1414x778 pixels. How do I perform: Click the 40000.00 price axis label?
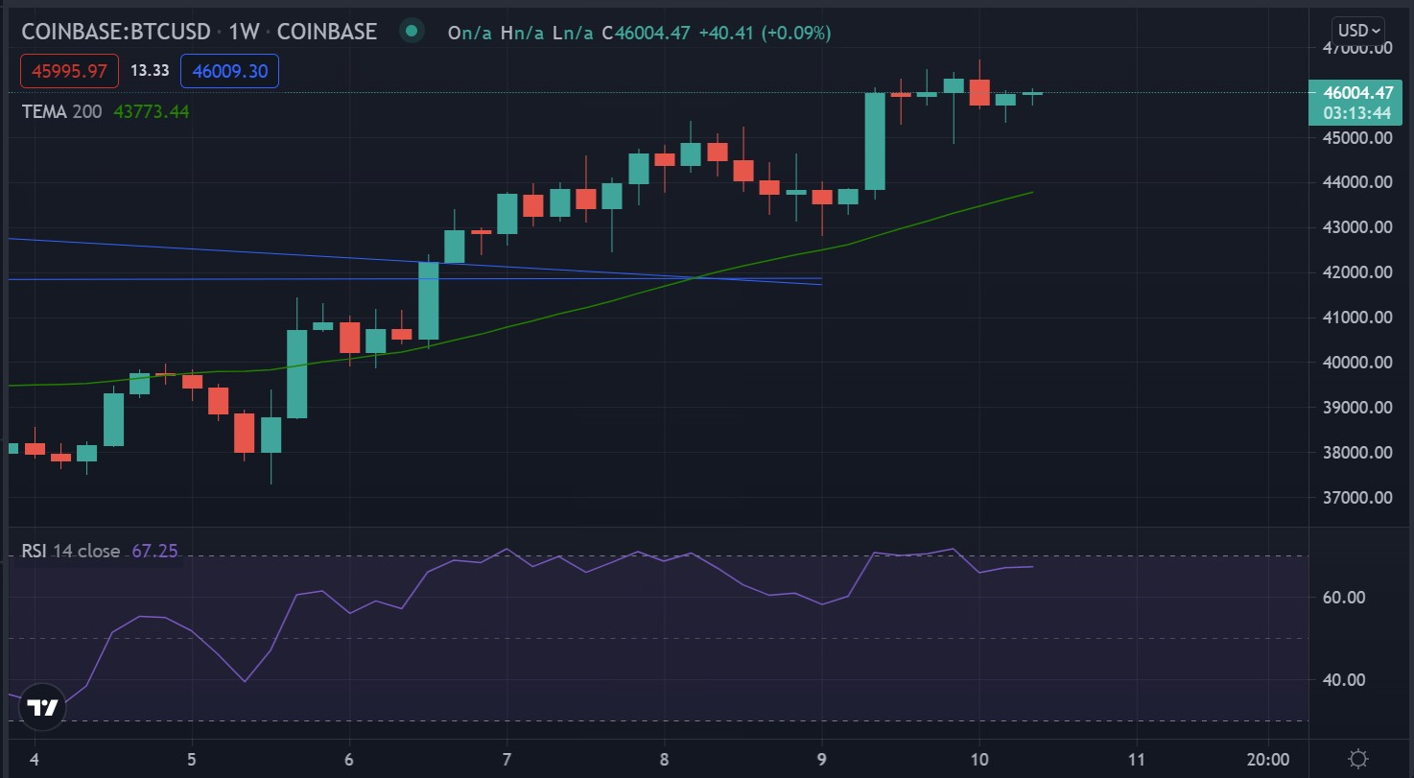pyautogui.click(x=1357, y=363)
